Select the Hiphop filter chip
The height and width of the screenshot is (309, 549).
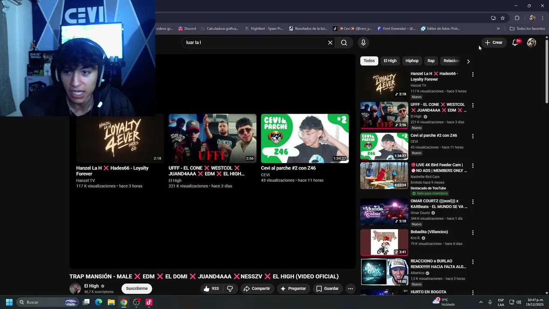[x=412, y=61]
